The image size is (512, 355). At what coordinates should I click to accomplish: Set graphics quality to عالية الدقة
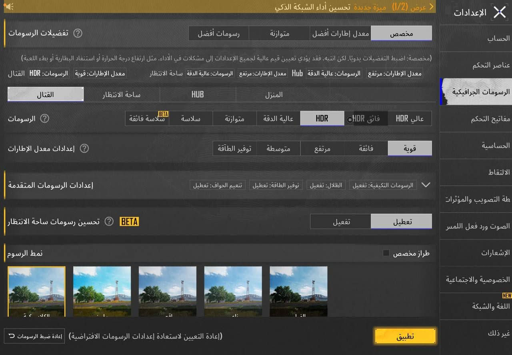pos(278,119)
